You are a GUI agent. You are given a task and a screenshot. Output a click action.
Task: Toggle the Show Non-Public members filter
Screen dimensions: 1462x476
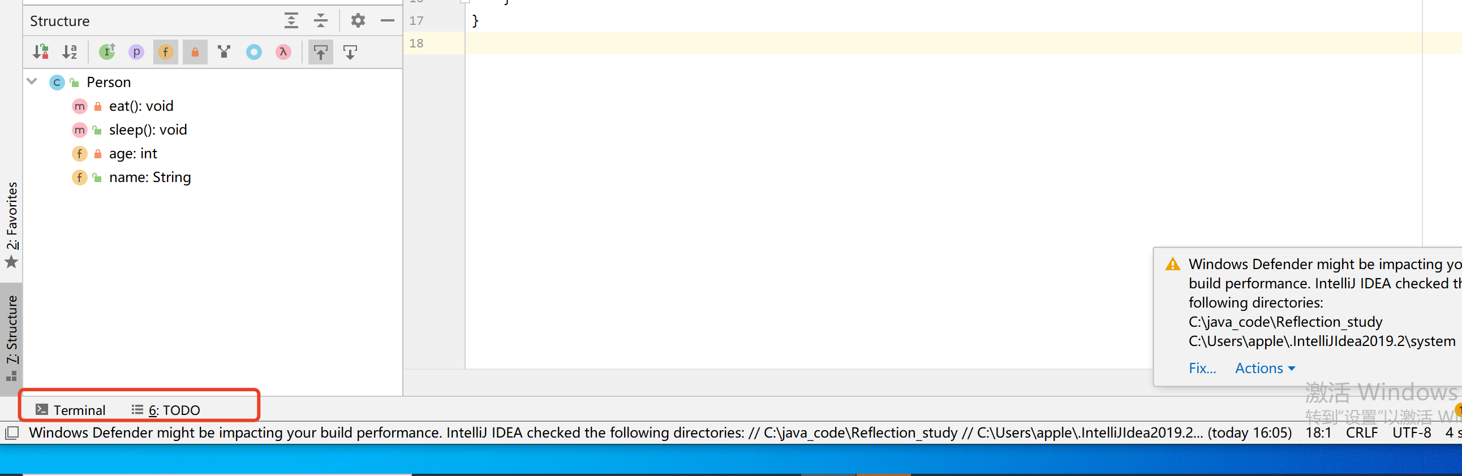point(195,52)
